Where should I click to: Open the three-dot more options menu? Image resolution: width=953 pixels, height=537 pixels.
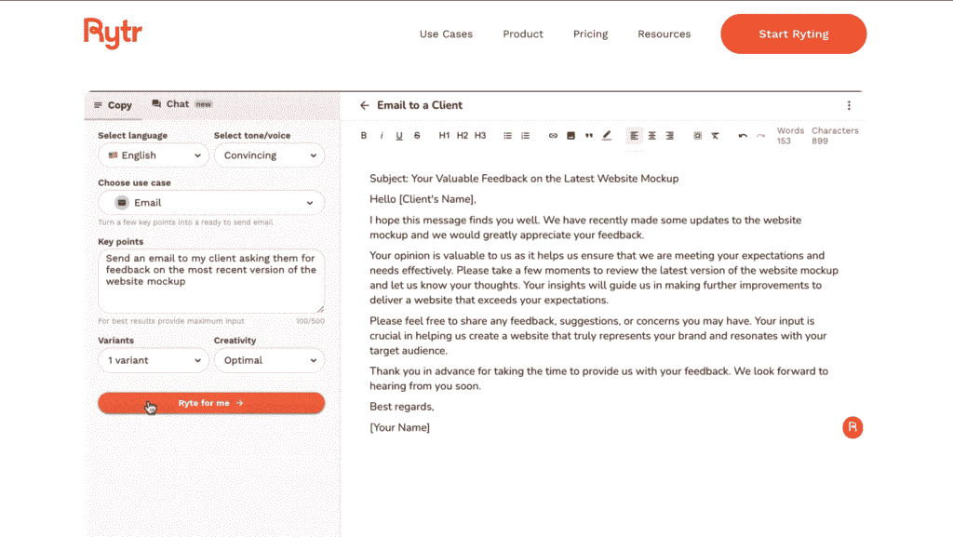tap(849, 106)
